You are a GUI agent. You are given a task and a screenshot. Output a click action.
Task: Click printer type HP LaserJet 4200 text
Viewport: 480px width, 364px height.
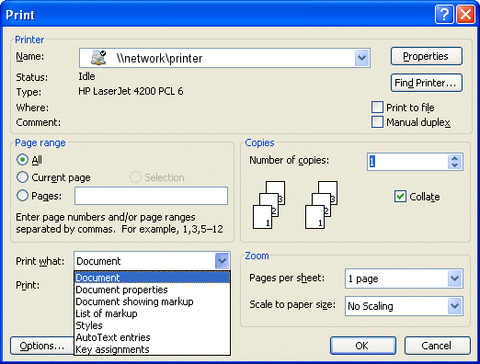coord(131,91)
